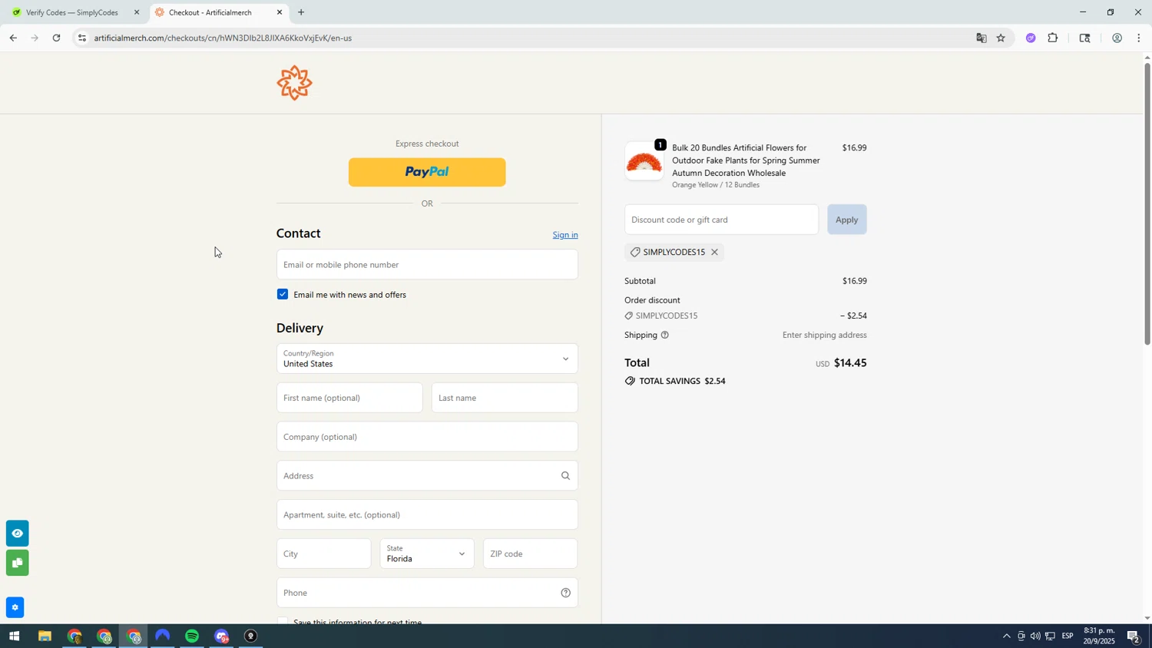Click the City field
This screenshot has height=648, width=1152.
(324, 554)
